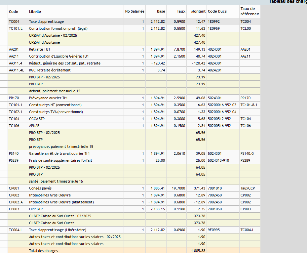Viewport: 307px width, 253px height.
Task: Click rate value 7.8700
Action: (179, 49)
